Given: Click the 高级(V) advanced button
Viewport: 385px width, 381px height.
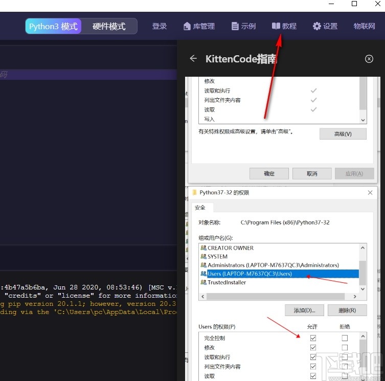Looking at the screenshot, I should 343,134.
